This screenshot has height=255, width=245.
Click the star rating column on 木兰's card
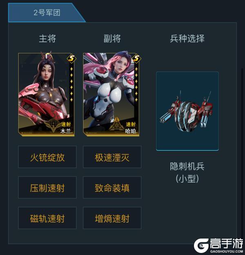point(71,84)
